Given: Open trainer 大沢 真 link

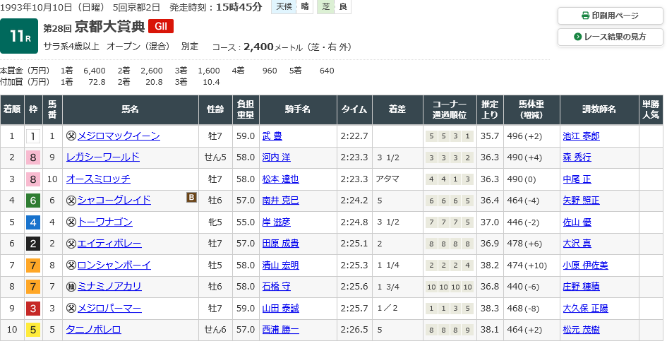Looking at the screenshot, I should (577, 244).
